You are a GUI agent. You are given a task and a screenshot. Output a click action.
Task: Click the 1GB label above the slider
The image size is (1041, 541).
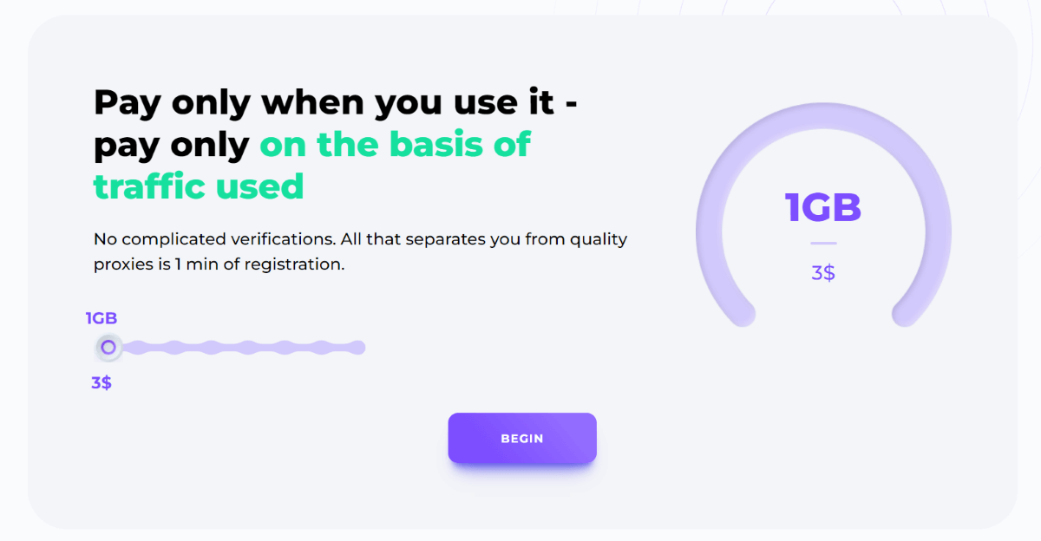click(101, 318)
